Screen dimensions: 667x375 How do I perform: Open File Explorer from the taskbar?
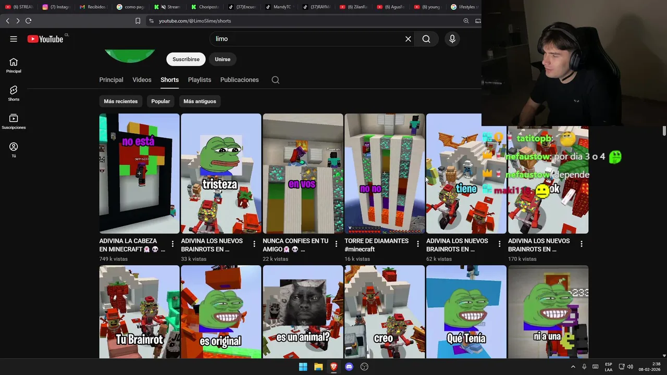pyautogui.click(x=318, y=367)
